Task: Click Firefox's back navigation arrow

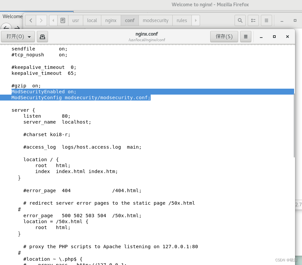Action: [6, 28]
